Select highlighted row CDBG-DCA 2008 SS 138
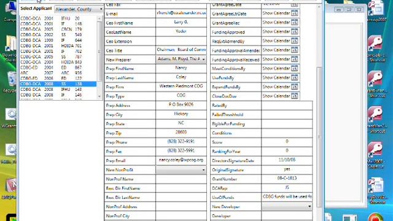393x221 pixels. click(x=58, y=84)
